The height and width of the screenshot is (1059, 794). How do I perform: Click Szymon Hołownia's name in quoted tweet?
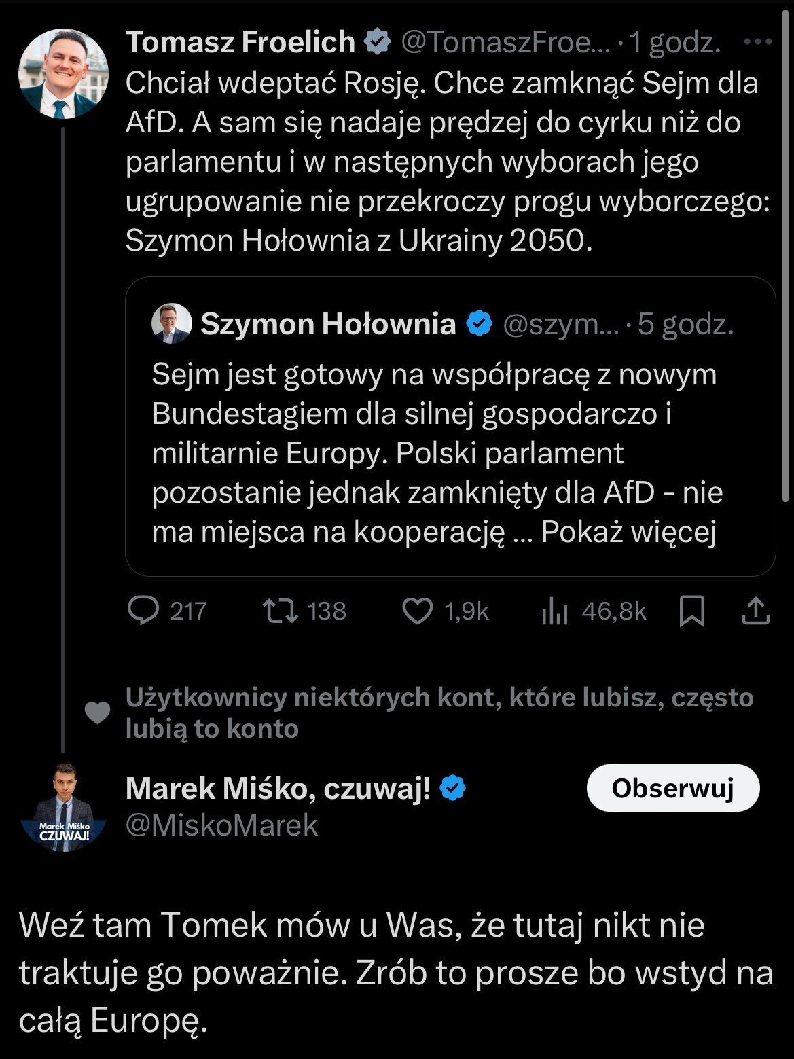coord(328,324)
